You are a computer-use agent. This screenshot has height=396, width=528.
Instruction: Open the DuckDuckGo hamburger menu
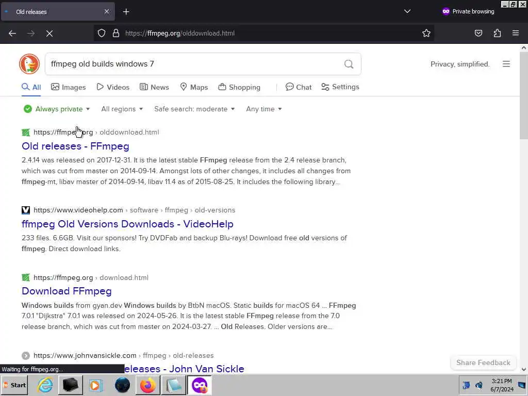pos(506,64)
